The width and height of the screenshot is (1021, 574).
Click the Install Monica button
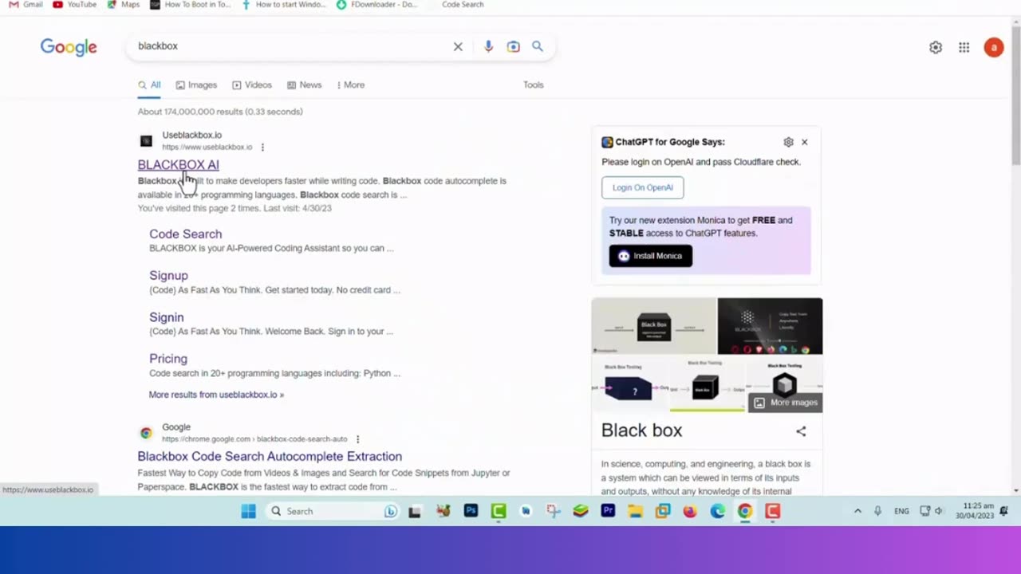coord(651,256)
